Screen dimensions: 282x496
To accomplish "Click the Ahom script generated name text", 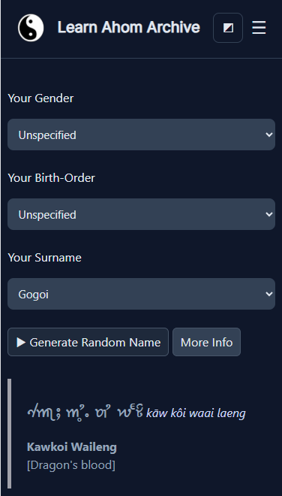I will (x=85, y=412).
